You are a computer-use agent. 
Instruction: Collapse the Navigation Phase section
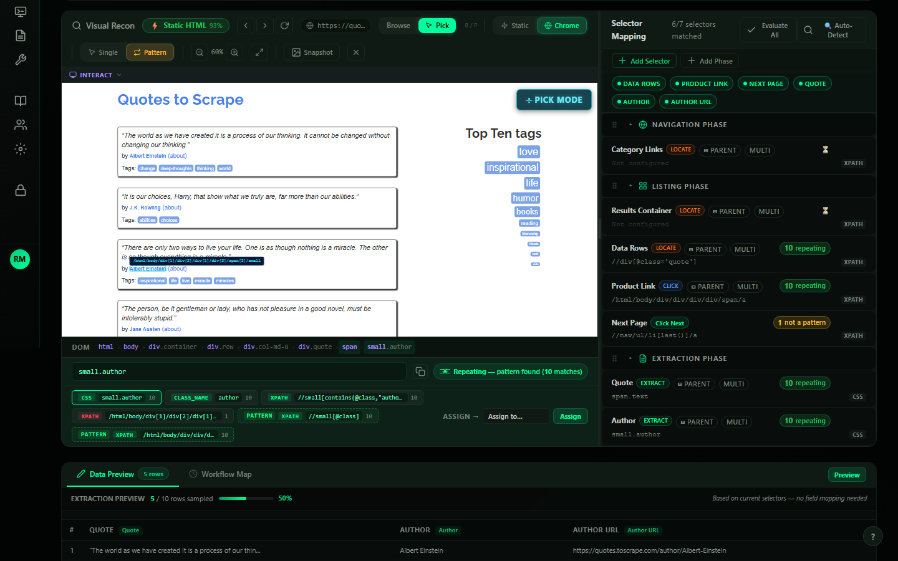(x=630, y=125)
